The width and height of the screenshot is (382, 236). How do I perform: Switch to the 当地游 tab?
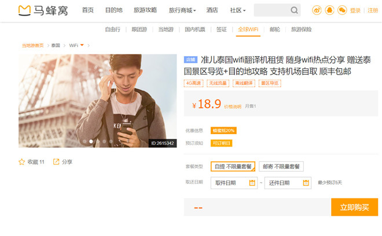[x=166, y=30]
